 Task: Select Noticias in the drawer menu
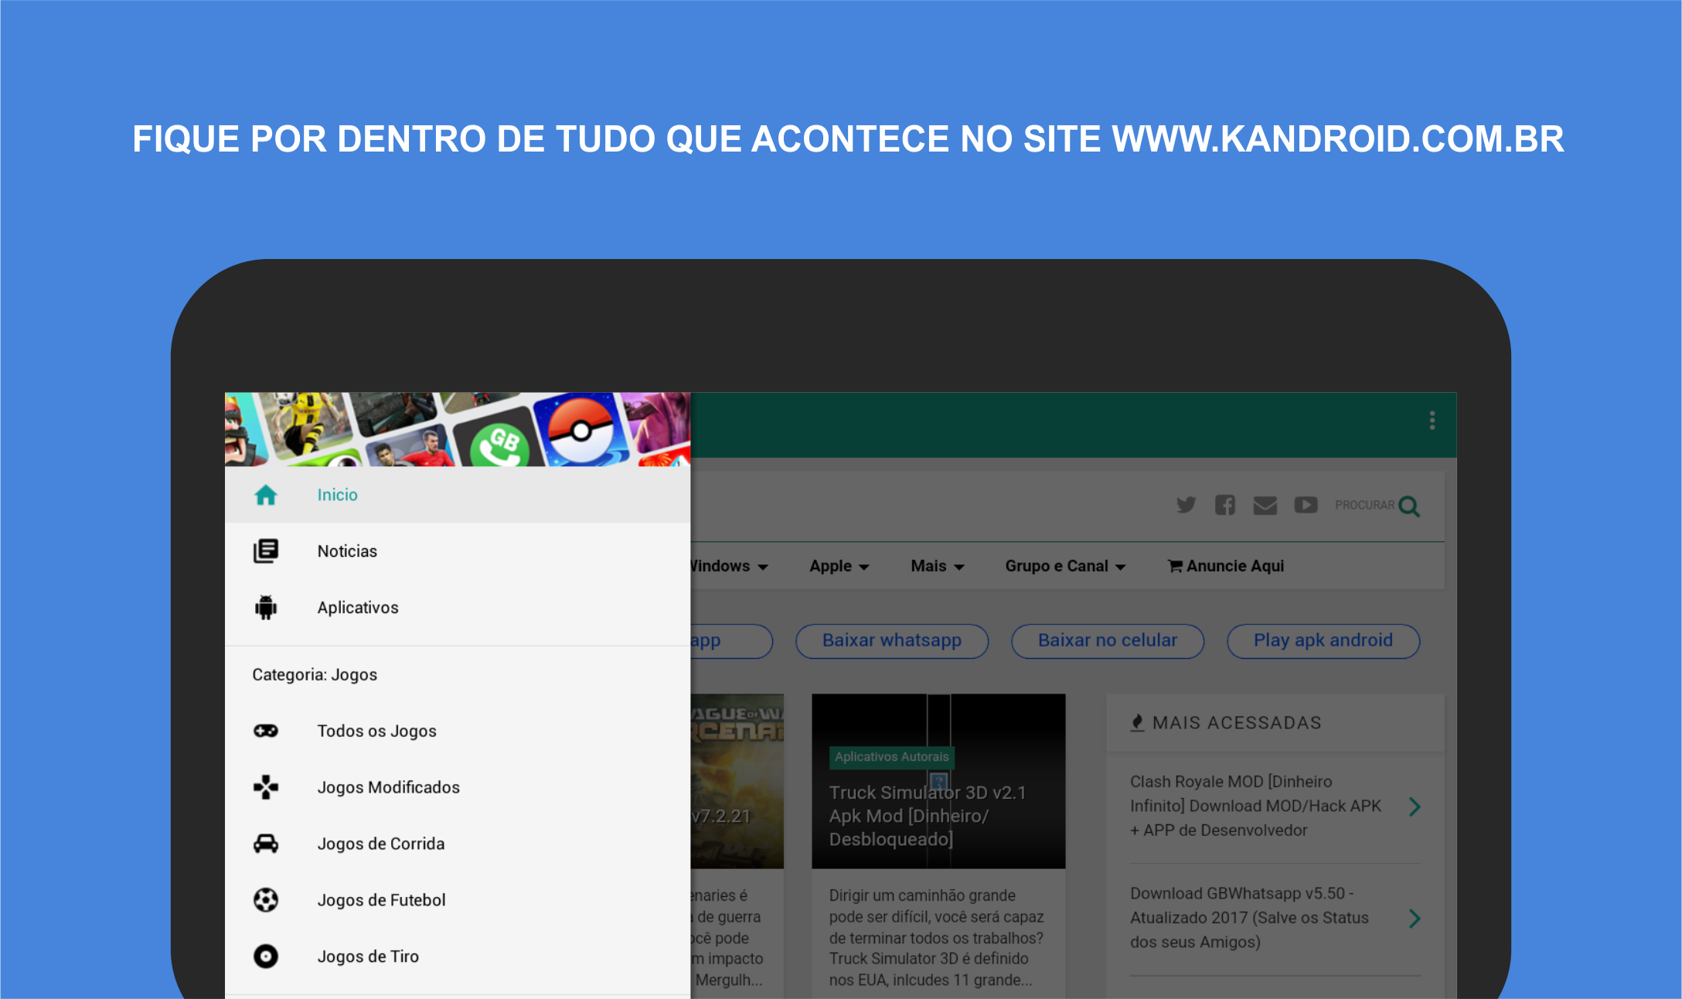coord(347,551)
